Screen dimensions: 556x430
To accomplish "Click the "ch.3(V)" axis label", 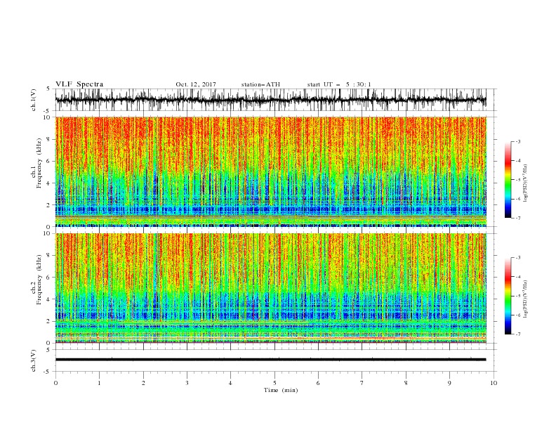I will point(34,360).
